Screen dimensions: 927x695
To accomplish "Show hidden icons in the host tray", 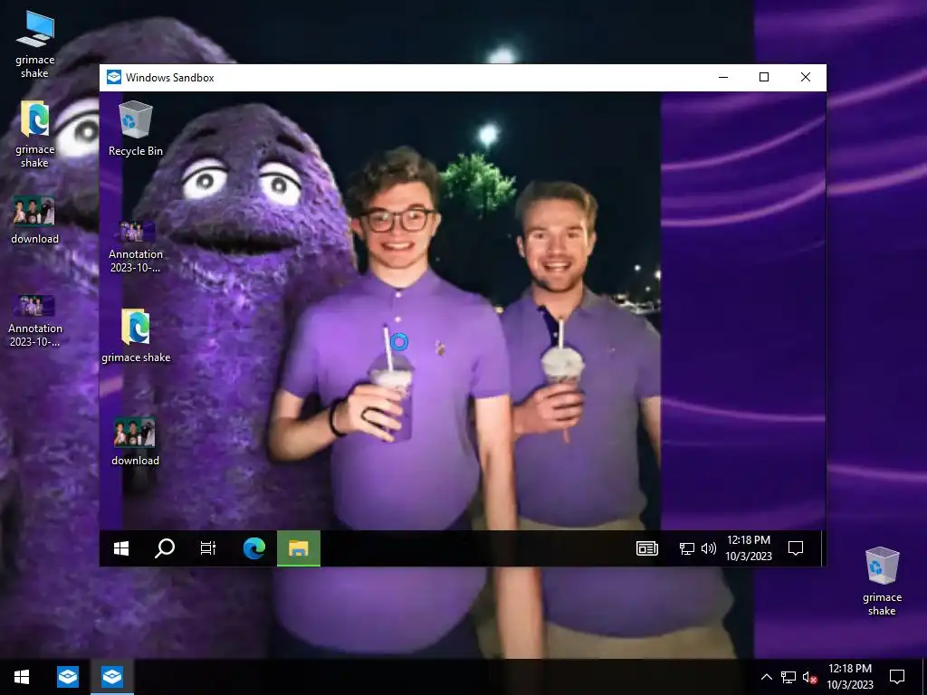I will (766, 677).
